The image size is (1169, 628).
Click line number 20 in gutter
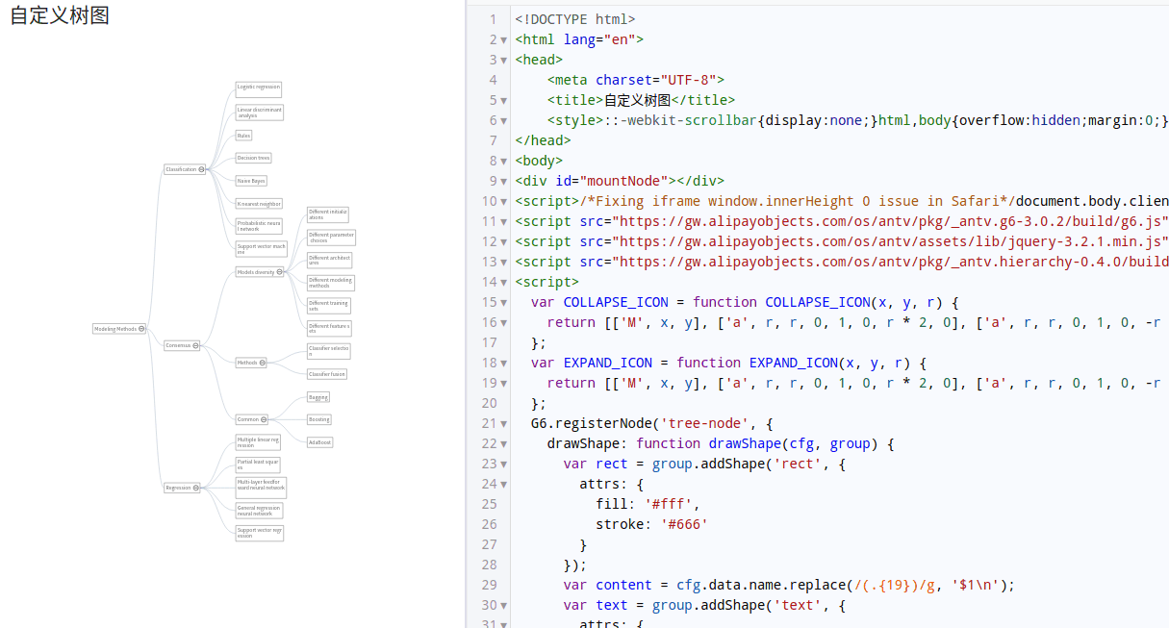coord(489,404)
